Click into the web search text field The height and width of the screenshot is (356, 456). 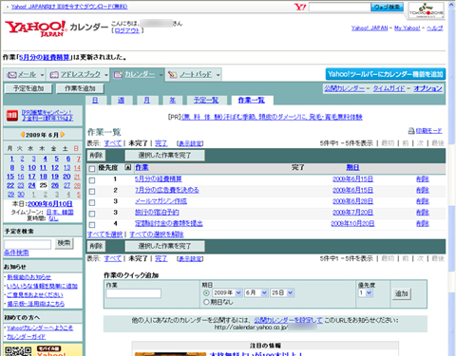(340, 7)
